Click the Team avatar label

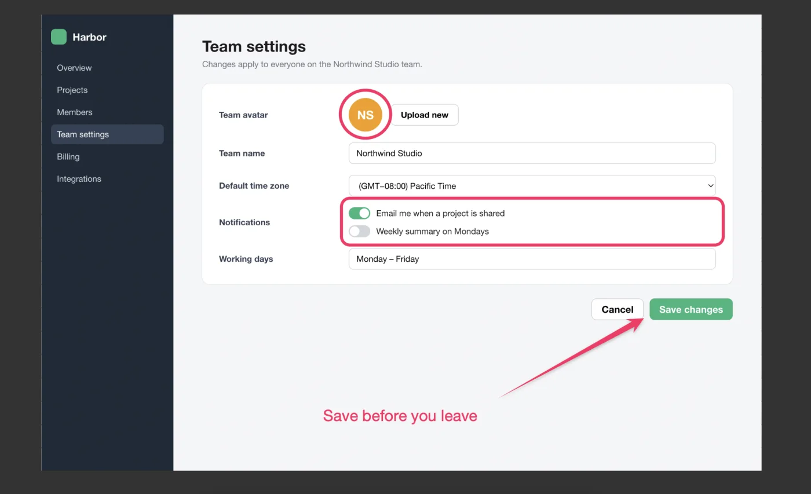click(243, 115)
